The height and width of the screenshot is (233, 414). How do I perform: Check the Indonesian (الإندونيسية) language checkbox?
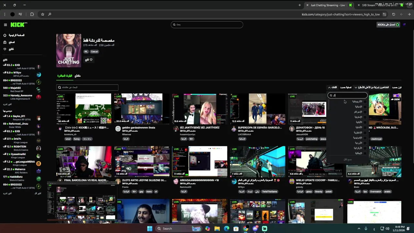[x=365, y=138]
